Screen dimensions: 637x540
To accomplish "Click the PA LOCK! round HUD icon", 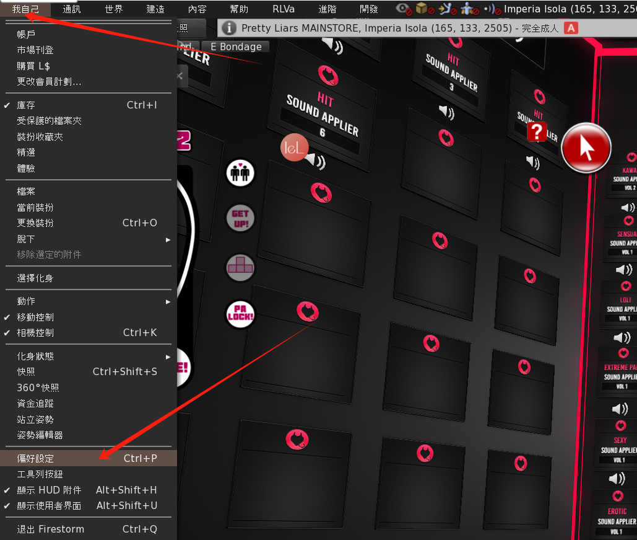I will tap(240, 315).
